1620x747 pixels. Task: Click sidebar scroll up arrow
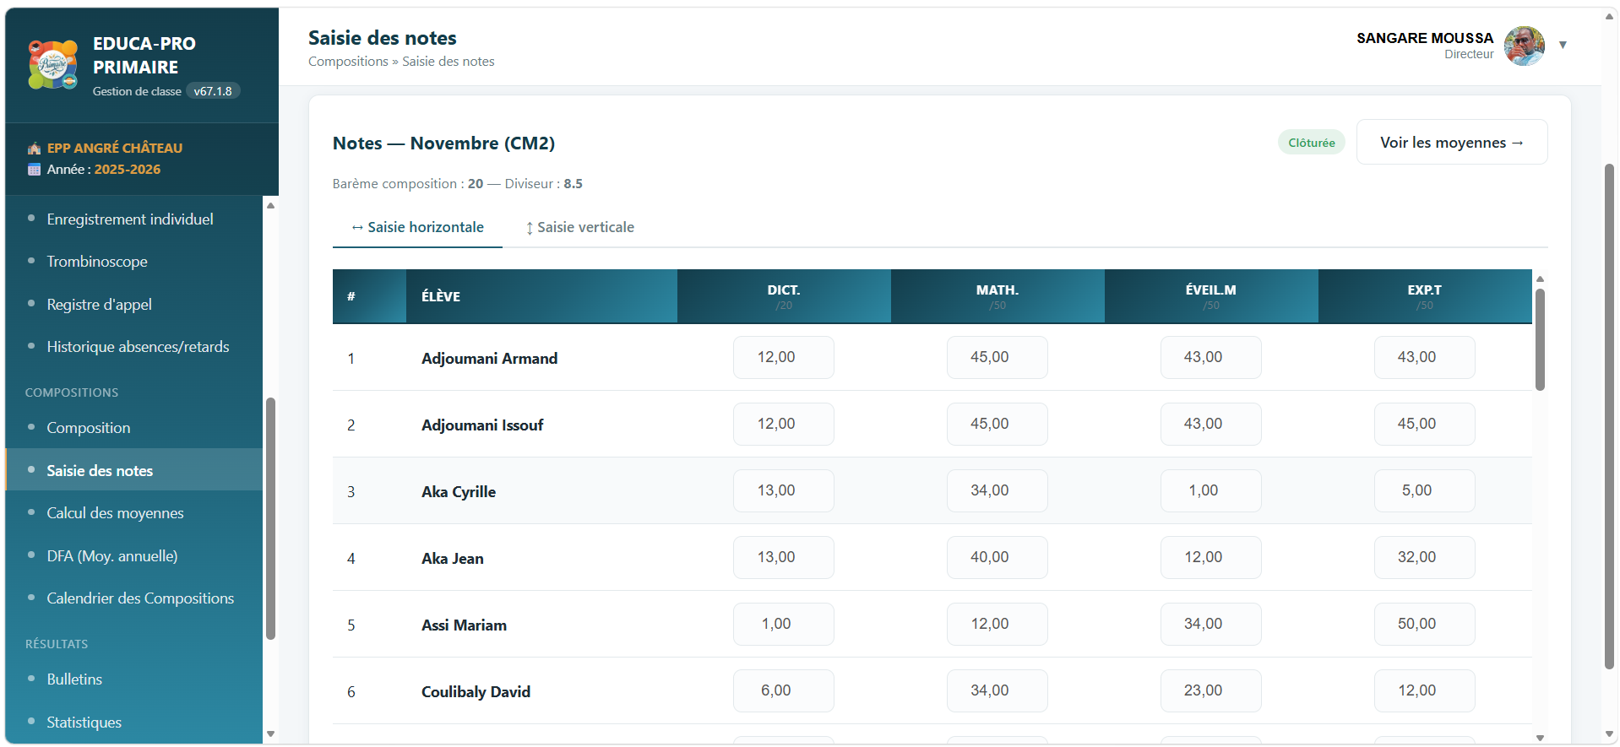[x=270, y=205]
